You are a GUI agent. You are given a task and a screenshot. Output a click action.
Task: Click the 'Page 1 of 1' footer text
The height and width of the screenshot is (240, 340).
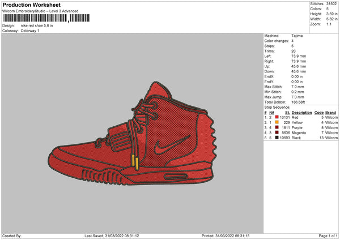[328, 235]
